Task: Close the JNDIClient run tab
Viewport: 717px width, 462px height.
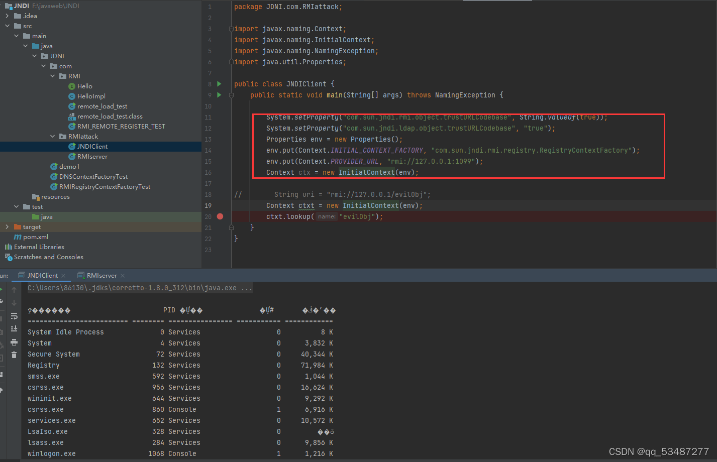Action: coord(63,276)
